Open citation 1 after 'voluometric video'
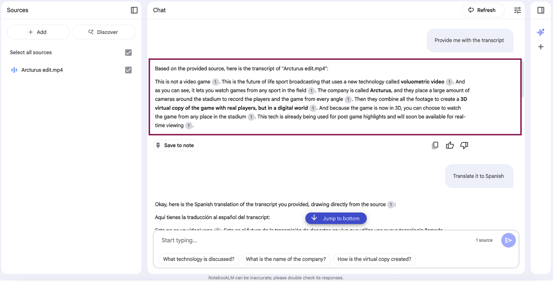This screenshot has width=553, height=282. [x=449, y=82]
